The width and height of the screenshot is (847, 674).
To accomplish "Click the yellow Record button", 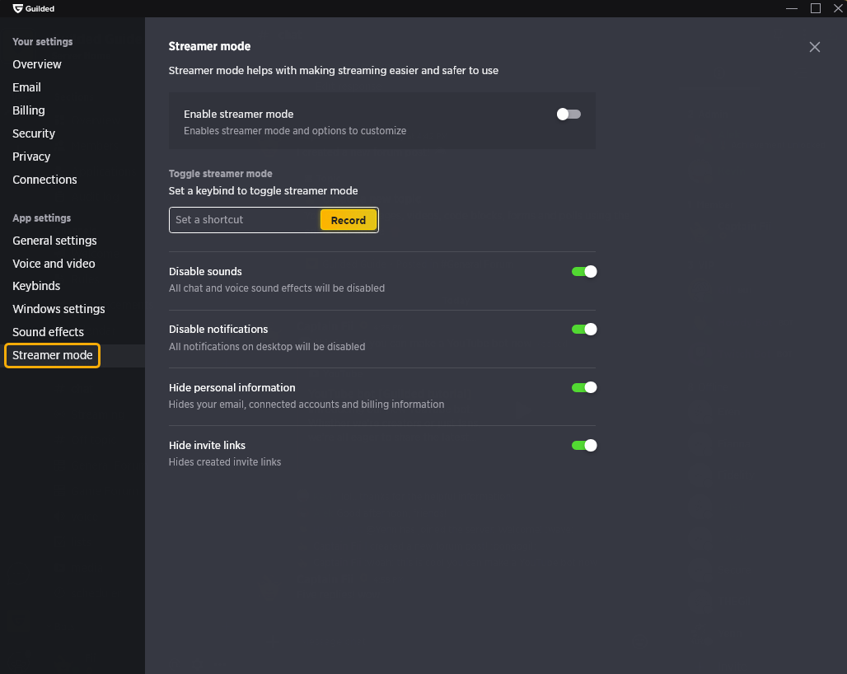I will point(349,220).
